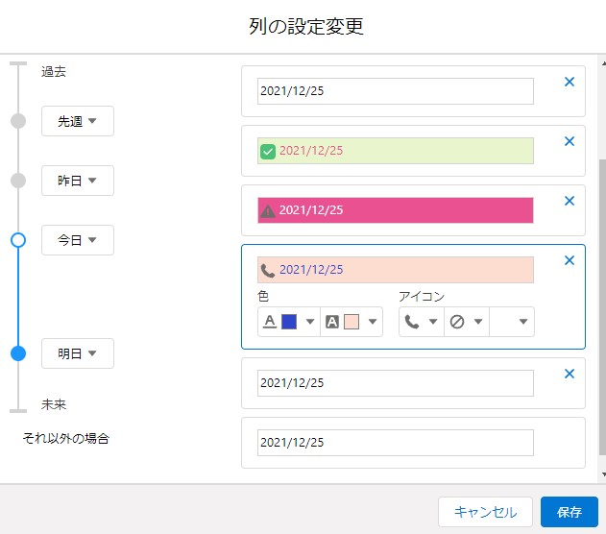606x534 pixels.
Task: Click the green checkmark icon in preview
Action: coord(268,151)
